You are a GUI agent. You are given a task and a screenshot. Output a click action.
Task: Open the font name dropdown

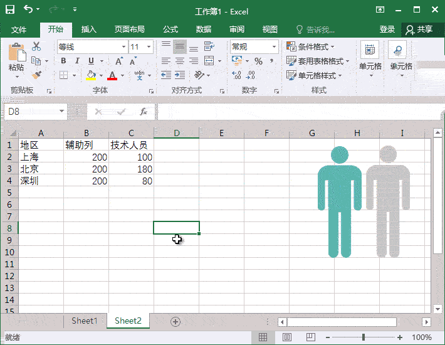point(123,47)
